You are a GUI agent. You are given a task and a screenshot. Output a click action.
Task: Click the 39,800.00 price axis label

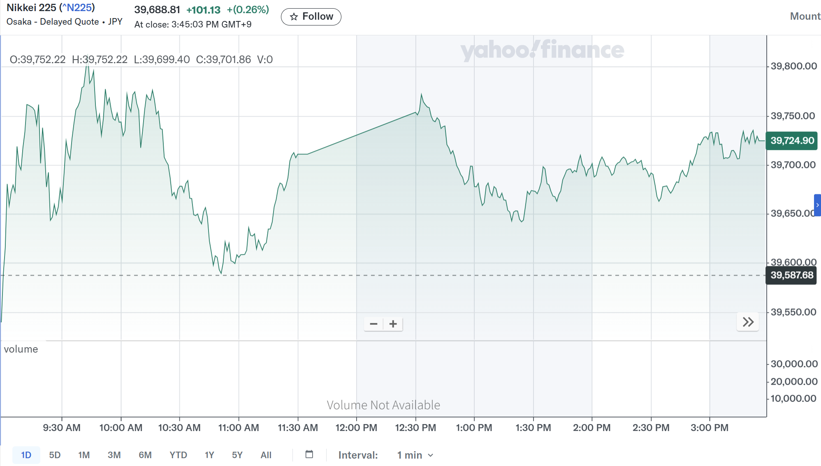tap(793, 66)
